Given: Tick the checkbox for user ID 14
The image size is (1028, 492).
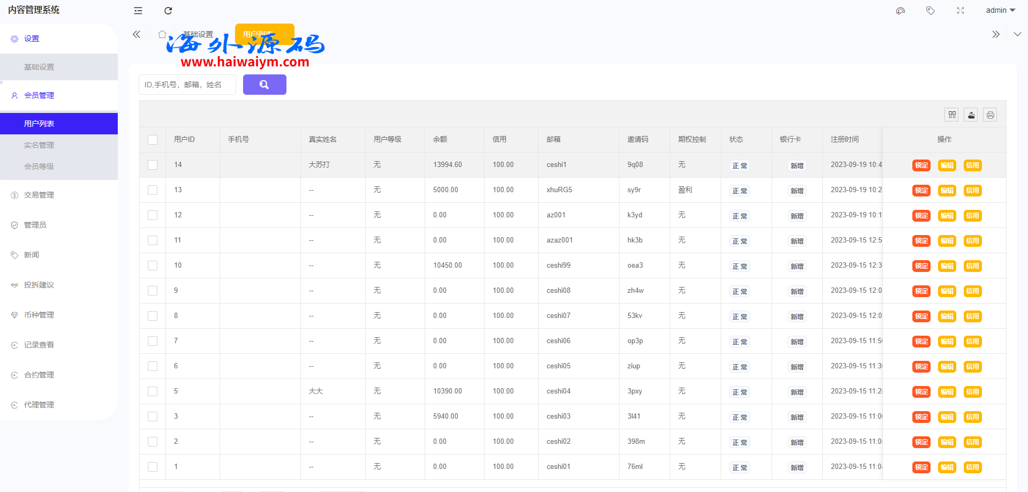Looking at the screenshot, I should coord(153,165).
